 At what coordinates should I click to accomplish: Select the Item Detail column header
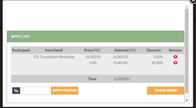coord(54,50)
